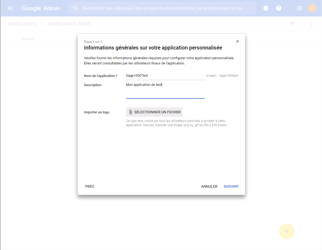Close the dialog with the X
Viewport: 322px width, 250px height.
[237, 41]
